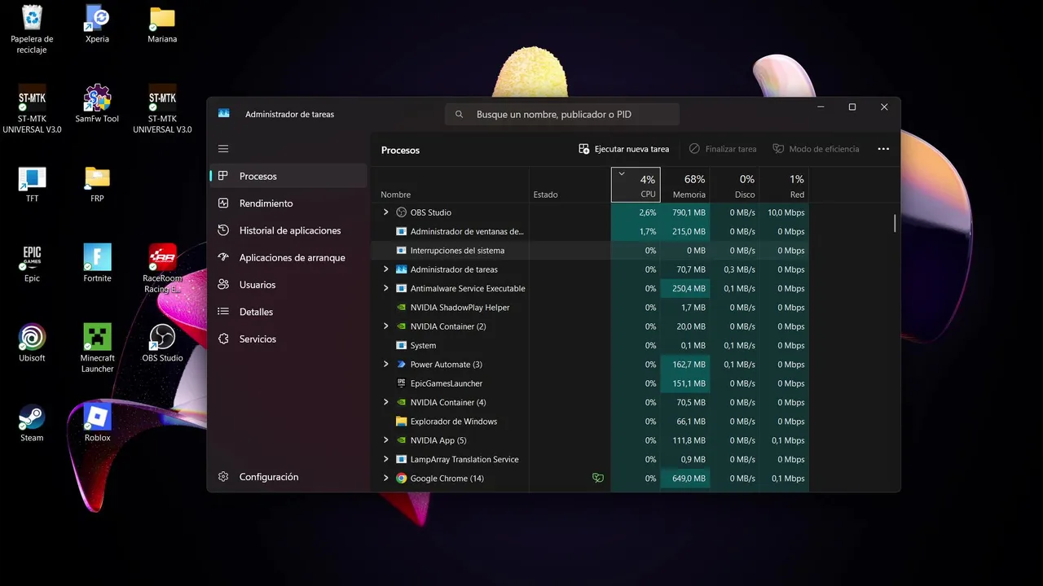Click the Finalizar tarea button

(723, 149)
